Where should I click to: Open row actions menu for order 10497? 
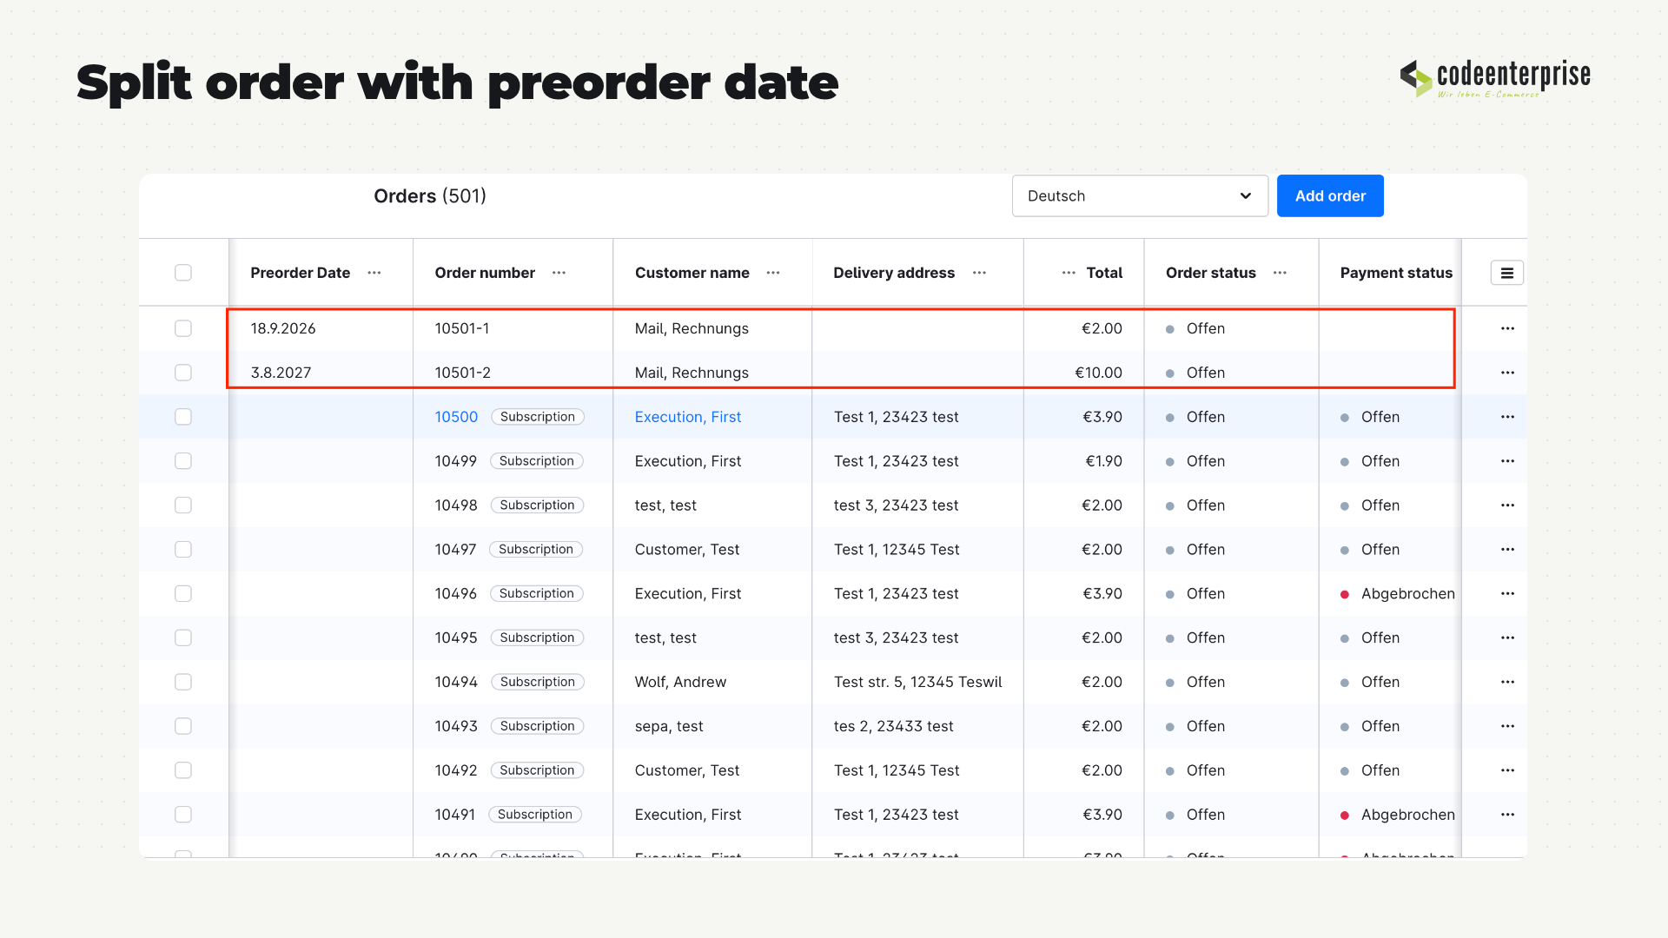1507,550
